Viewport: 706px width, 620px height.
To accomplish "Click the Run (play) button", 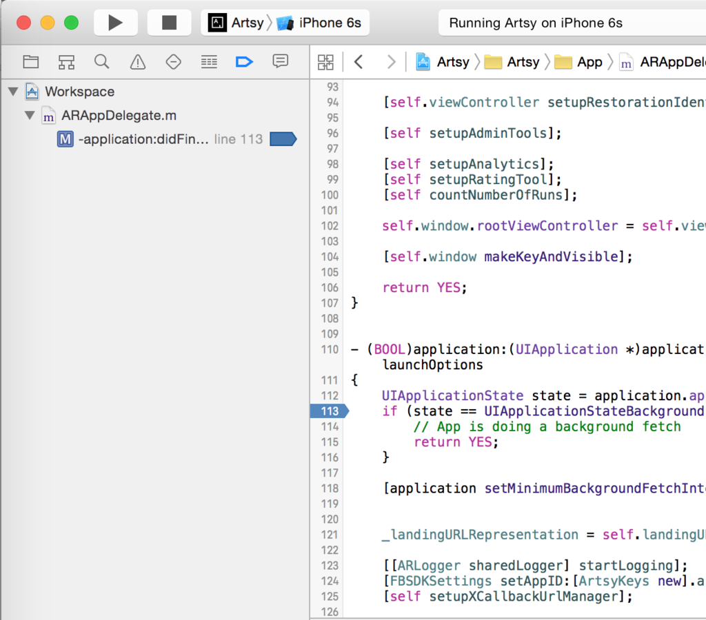I will coord(116,23).
